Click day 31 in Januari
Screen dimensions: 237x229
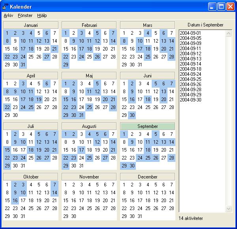click(x=23, y=65)
